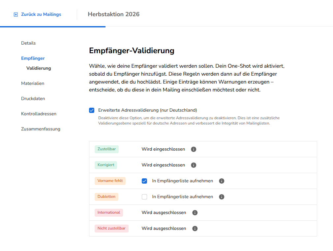Click Erweiterte Adressvalidierung label text
333x251 pixels.
point(148,110)
